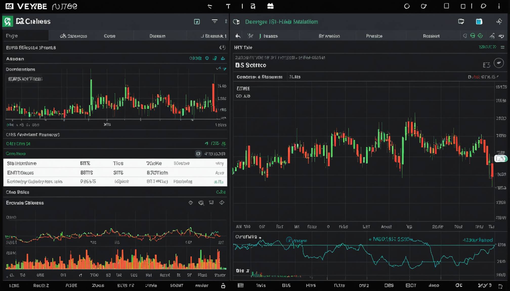Open the chart layout icon in left header
This screenshot has width=510, height=291.
pos(197,22)
